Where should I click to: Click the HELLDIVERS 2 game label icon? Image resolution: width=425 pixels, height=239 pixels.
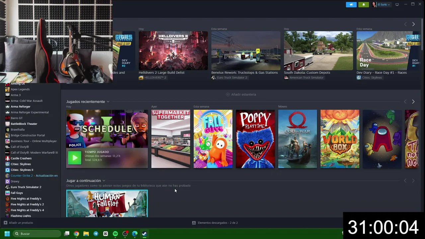point(141,78)
